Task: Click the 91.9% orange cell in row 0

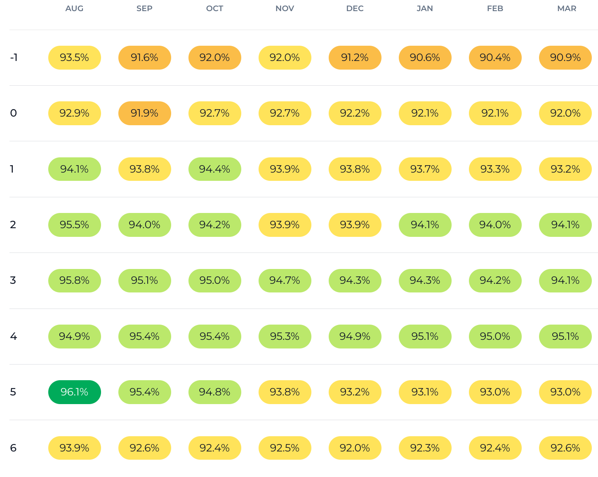Action: [145, 113]
